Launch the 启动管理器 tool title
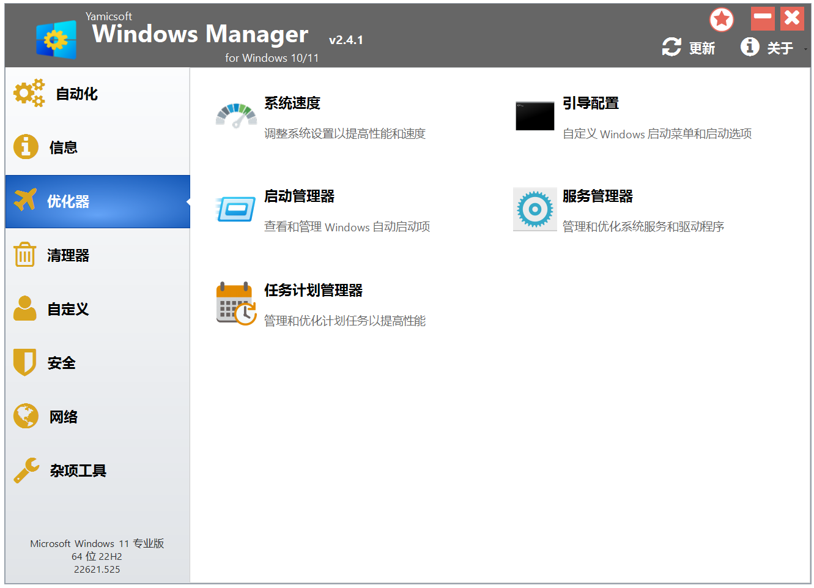This screenshot has width=814, height=588. (x=300, y=196)
